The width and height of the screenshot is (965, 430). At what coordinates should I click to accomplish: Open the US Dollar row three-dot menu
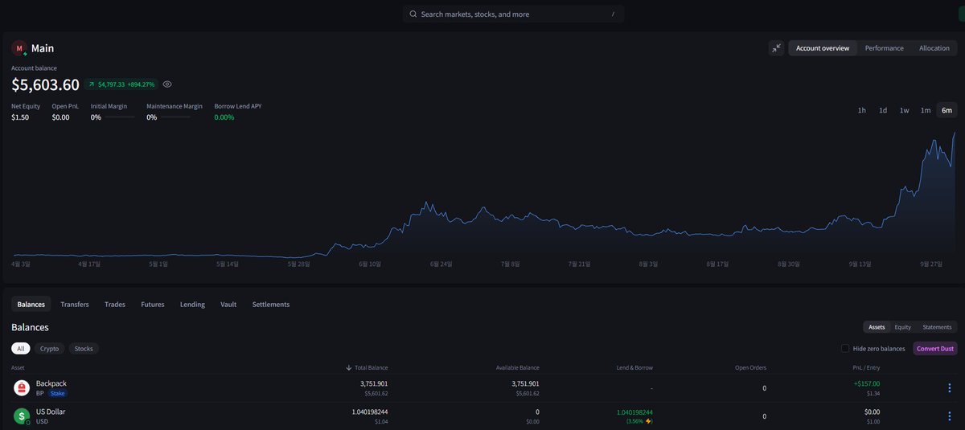[950, 416]
